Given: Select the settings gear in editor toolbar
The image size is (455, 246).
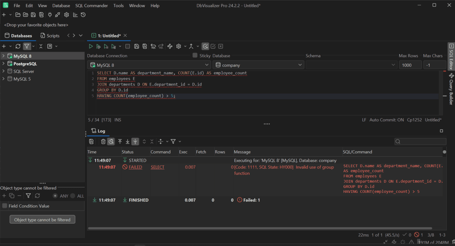Looking at the screenshot, I should pos(178,46).
